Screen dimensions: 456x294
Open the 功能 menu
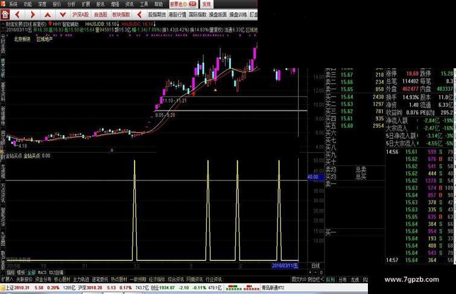(x=28, y=4)
